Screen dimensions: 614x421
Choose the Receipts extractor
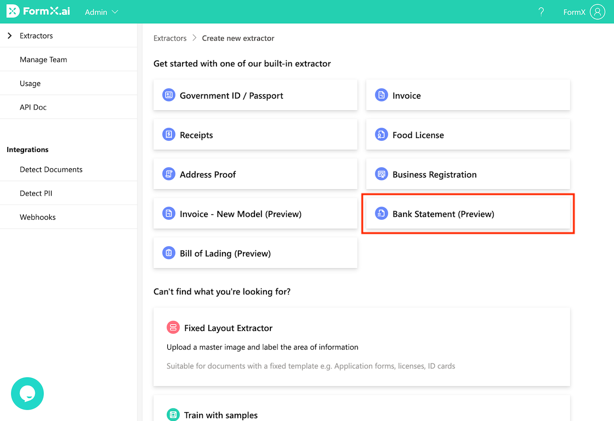255,135
